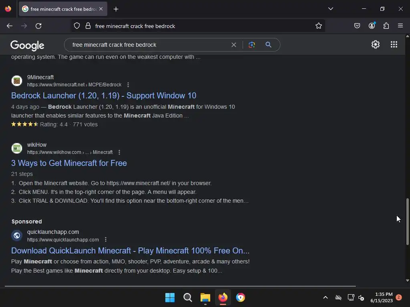Click the 9minecraft.net URL breadcrumb
The height and width of the screenshot is (307, 410).
(74, 85)
